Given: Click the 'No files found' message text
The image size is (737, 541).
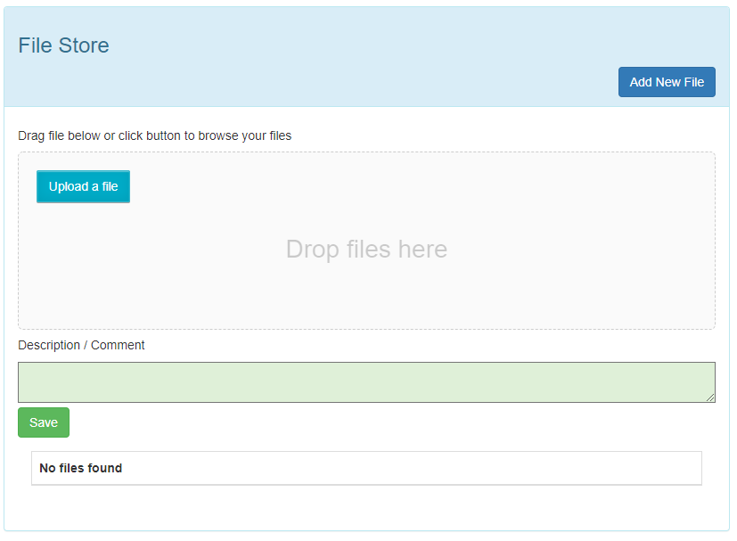Looking at the screenshot, I should click(80, 468).
